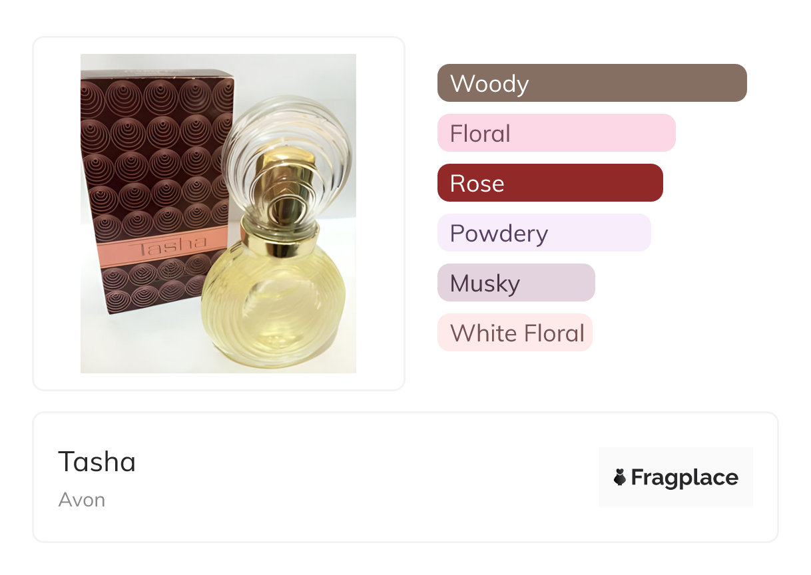
Task: Click the Fragplace bottle logo icon
Action: [620, 477]
